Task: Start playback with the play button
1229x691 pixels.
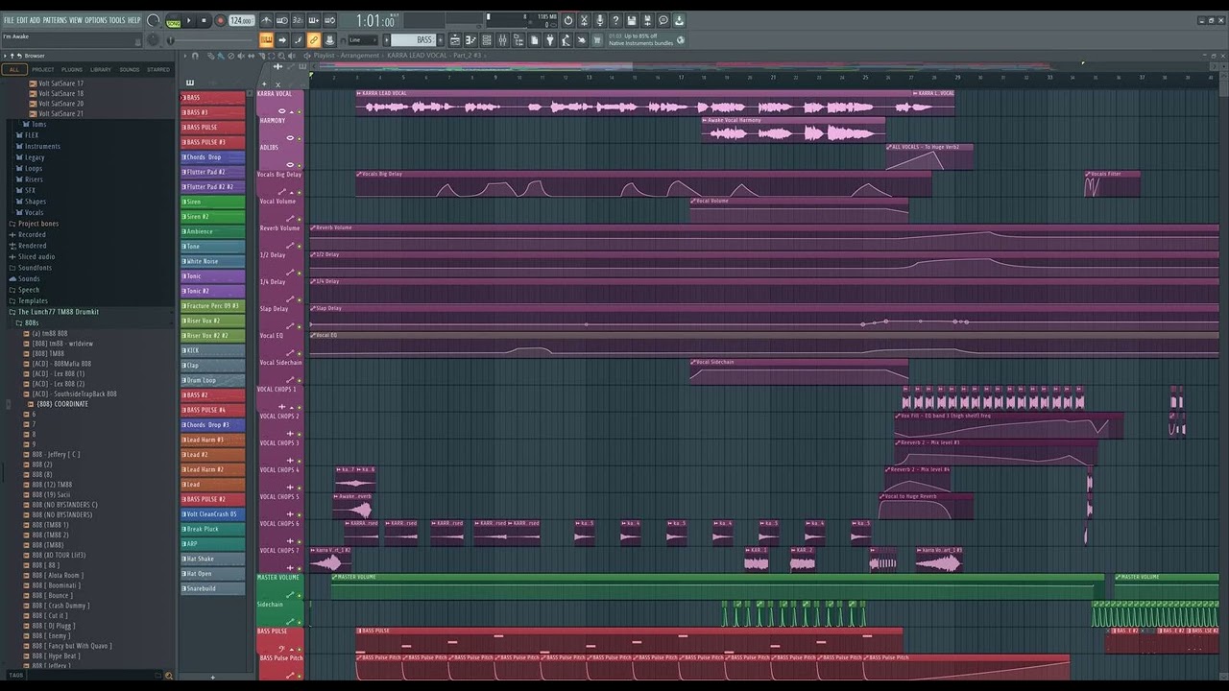Action: 189,20
